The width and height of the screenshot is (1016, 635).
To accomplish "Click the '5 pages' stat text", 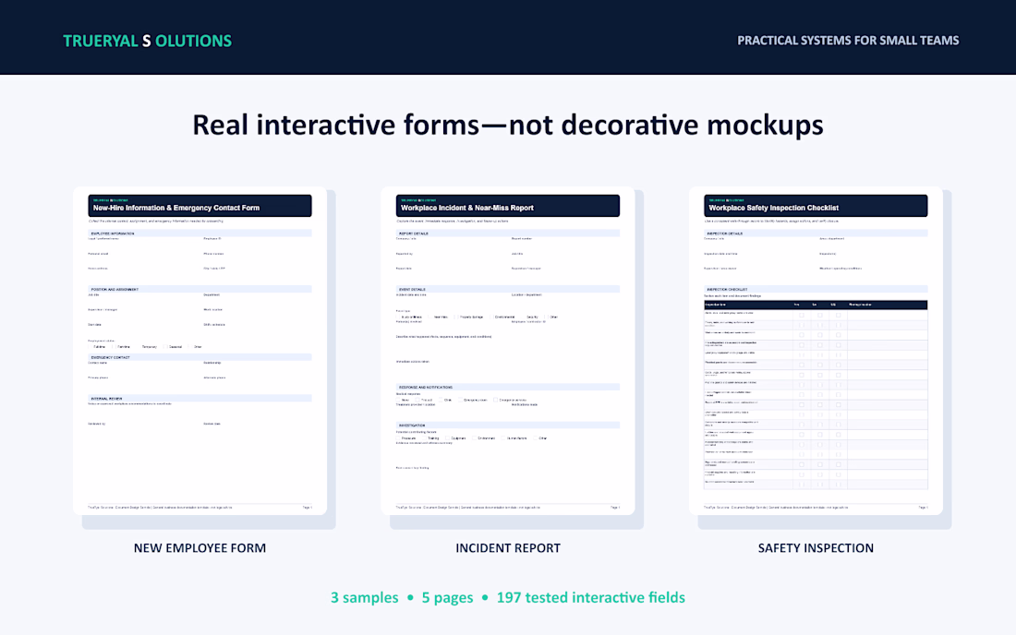I will [x=447, y=597].
